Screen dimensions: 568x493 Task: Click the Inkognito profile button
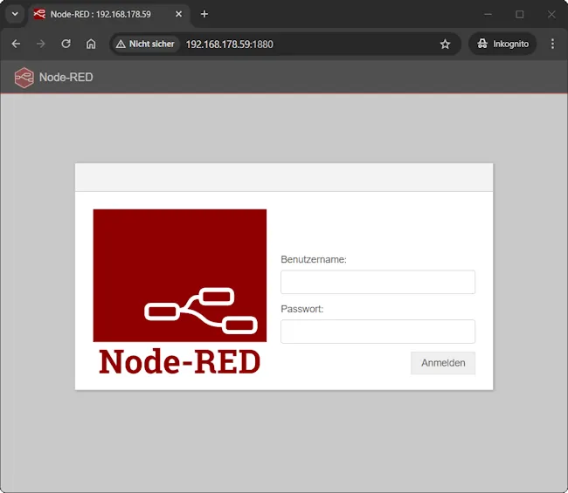click(x=502, y=44)
